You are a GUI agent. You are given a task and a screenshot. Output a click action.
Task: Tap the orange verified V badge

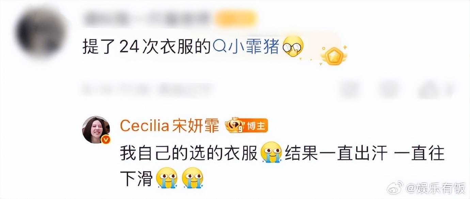106,139
